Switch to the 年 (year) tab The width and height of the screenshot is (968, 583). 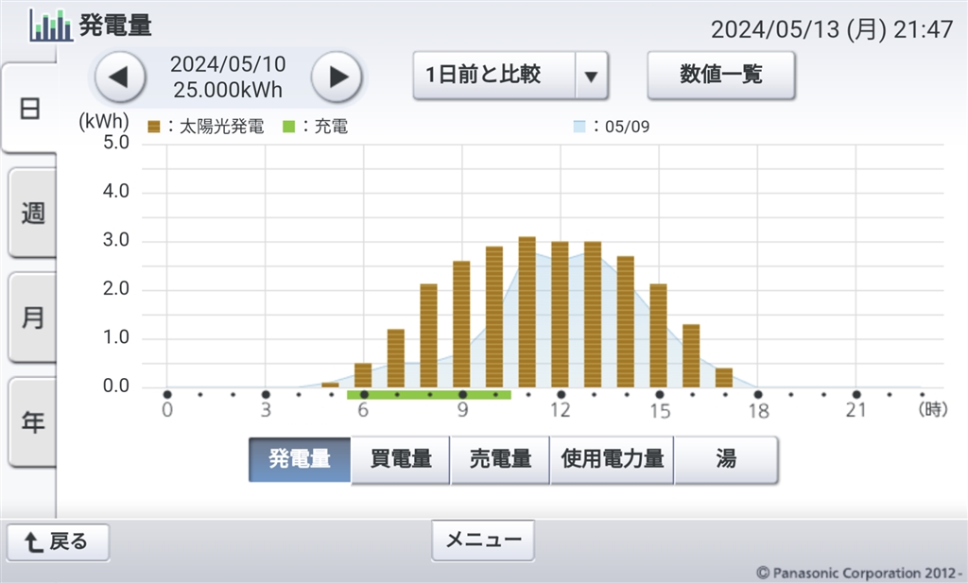(x=32, y=422)
